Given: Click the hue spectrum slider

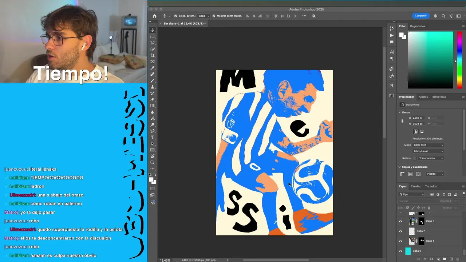Looking at the screenshot, I should 459,60.
